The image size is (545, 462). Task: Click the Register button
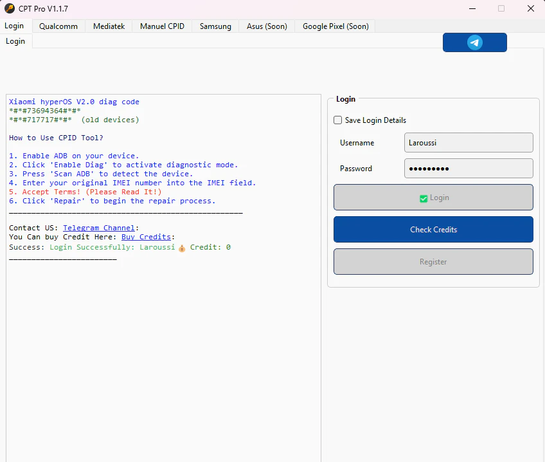(x=433, y=262)
